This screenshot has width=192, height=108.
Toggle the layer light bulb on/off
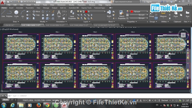point(78,11)
